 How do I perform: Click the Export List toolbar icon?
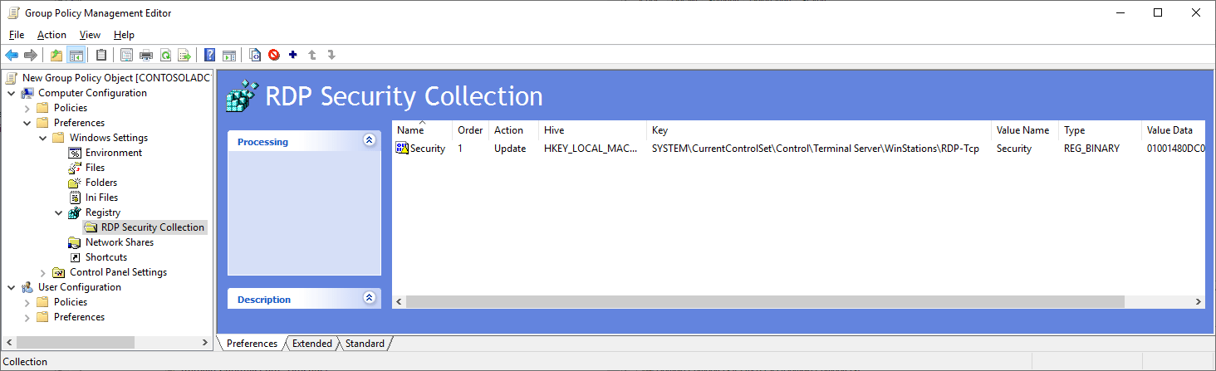tap(184, 55)
